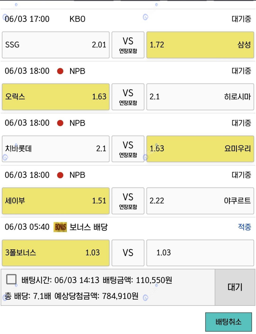Select 삼성 at odds 1.72
This screenshot has width=256, height=334.
pyautogui.click(x=200, y=45)
